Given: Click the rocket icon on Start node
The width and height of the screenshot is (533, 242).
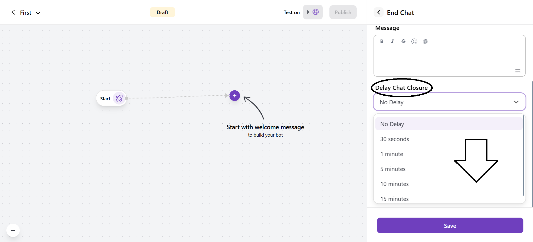Looking at the screenshot, I should (119, 98).
